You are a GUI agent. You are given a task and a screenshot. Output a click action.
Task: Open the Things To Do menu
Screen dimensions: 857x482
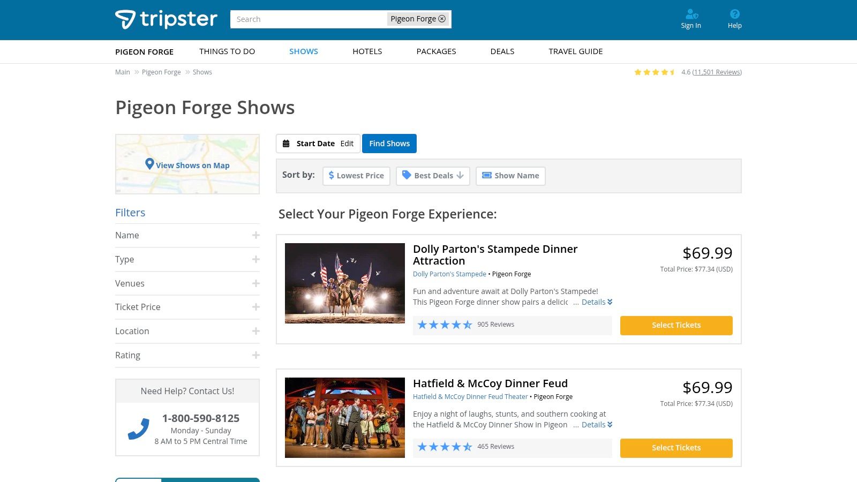click(x=227, y=51)
